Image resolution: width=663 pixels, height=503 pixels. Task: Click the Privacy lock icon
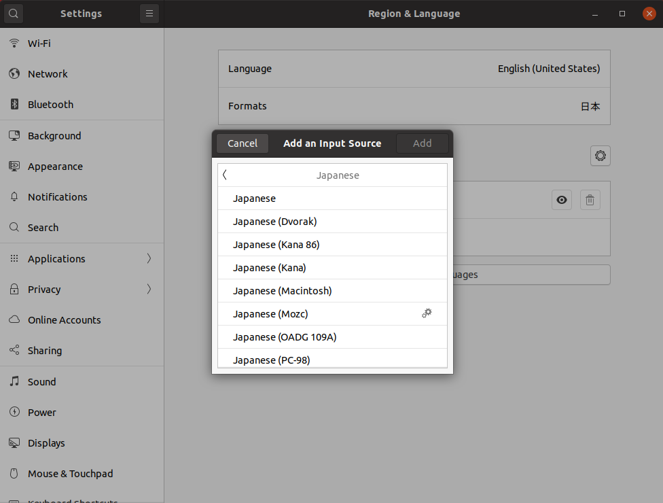[x=14, y=289]
